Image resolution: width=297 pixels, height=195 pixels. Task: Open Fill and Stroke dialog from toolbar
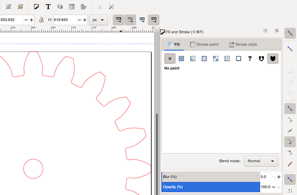[36, 7]
